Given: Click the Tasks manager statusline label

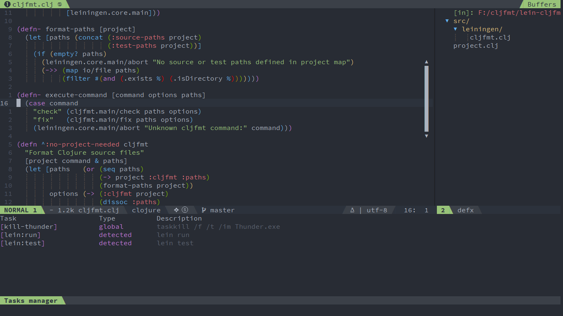Looking at the screenshot, I should point(31,300).
